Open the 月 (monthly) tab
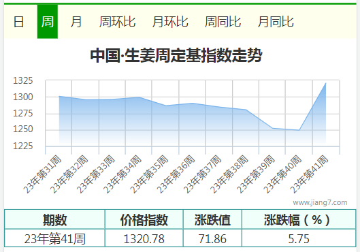Image resolution: width=360 pixels, height=252 pixels. tap(76, 22)
